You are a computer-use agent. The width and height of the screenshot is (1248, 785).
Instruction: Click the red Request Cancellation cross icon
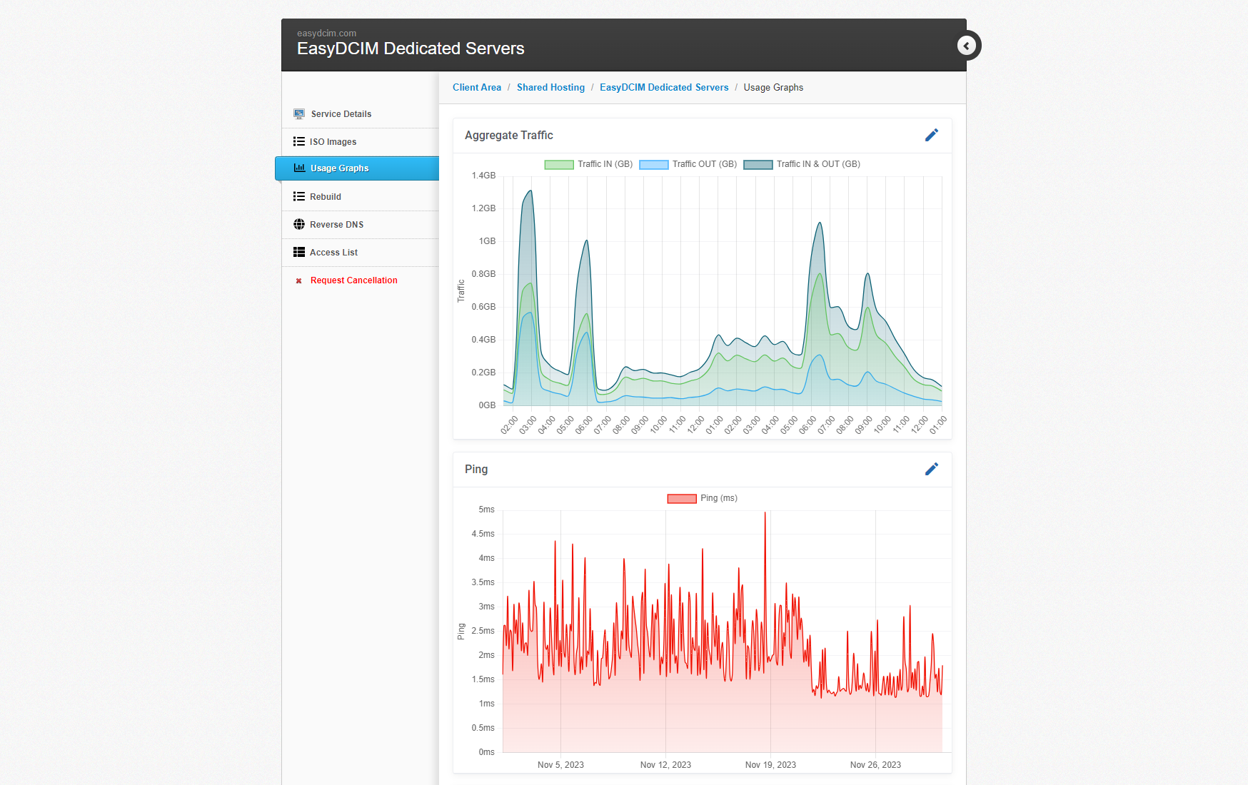299,280
